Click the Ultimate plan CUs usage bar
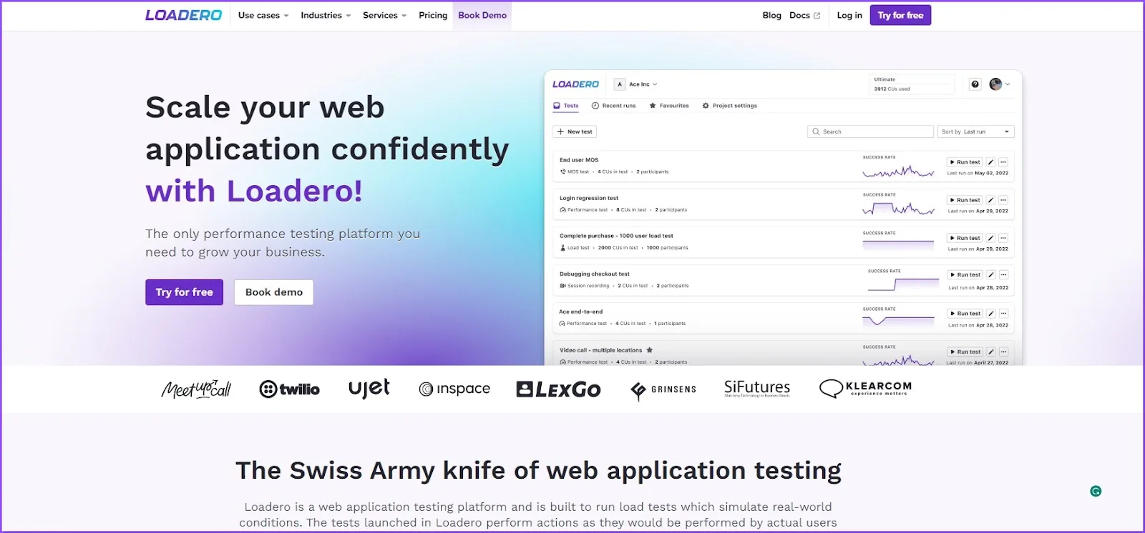 point(912,84)
